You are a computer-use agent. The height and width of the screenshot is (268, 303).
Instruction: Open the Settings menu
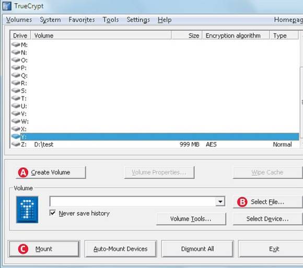click(138, 20)
